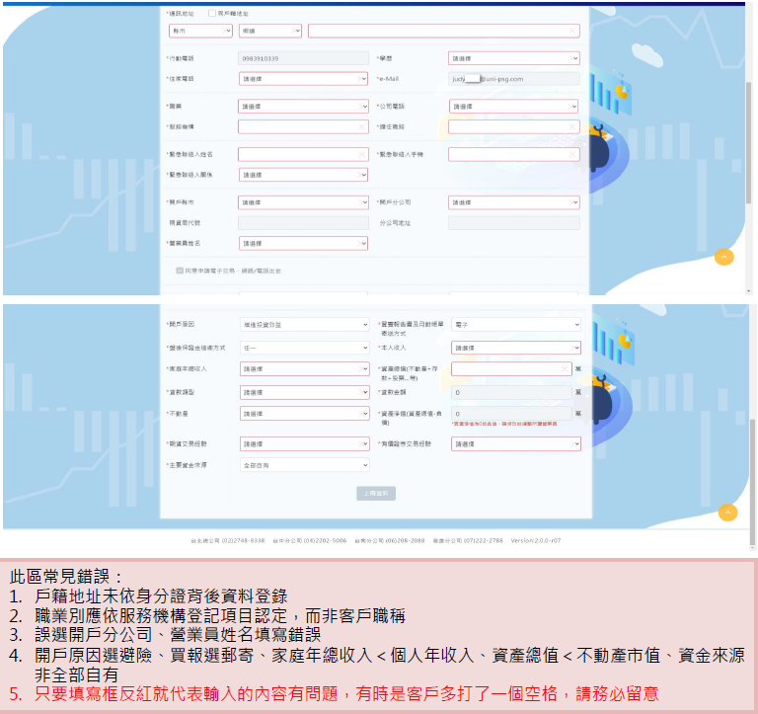The height and width of the screenshot is (714, 758).
Task: Click the e-Mail field
Action: point(513,79)
